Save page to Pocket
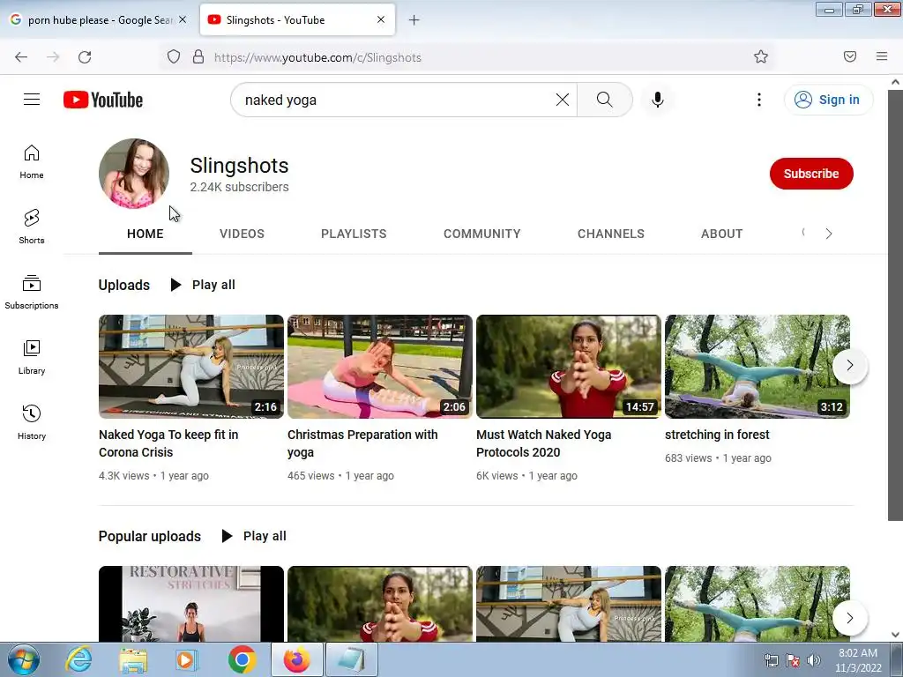 tap(850, 56)
